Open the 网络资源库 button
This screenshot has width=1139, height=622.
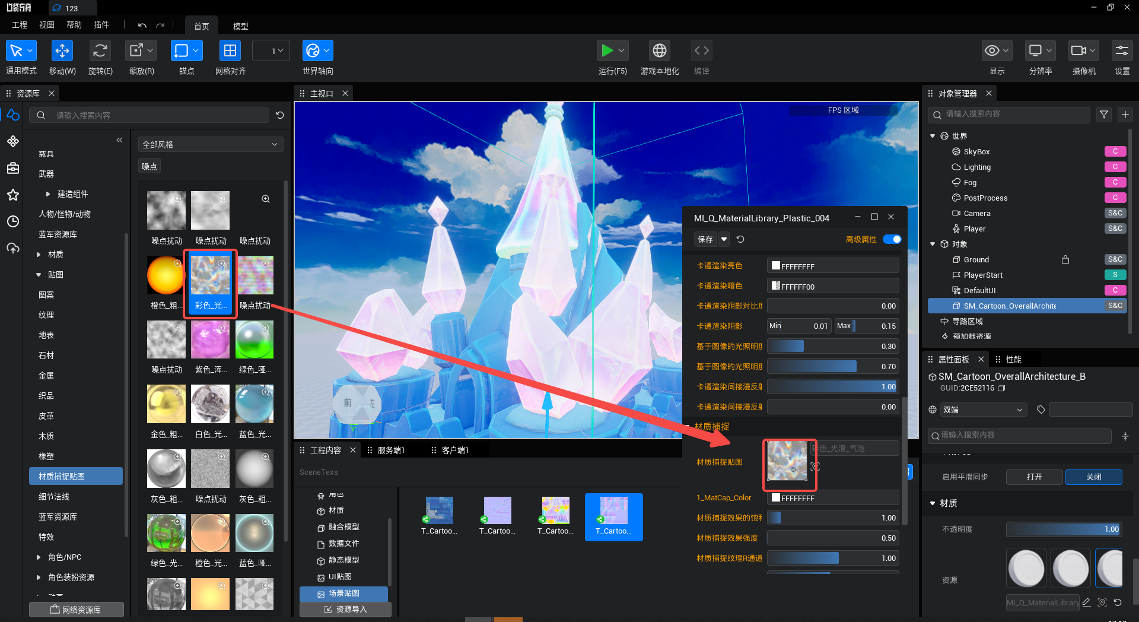(x=76, y=610)
